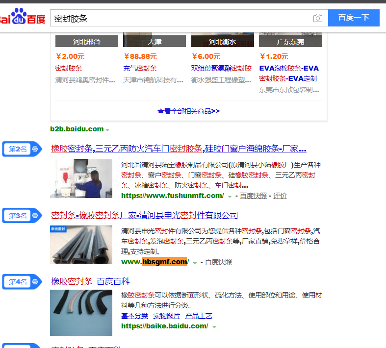Screen dimensions: 386x348
Task: Expand arrow after hbsgmf.com URL
Action: 195,263
